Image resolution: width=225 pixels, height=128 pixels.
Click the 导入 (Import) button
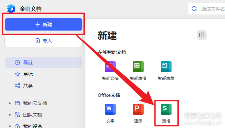click(44, 41)
